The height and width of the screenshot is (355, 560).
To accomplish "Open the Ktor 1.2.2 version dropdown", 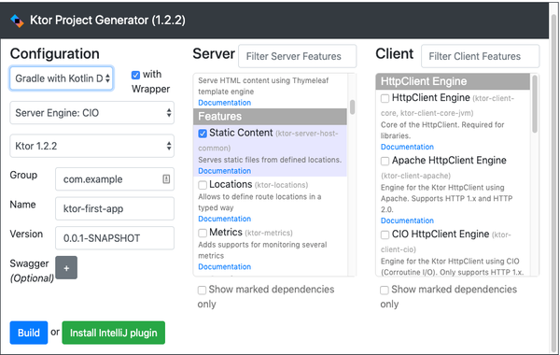I will pyautogui.click(x=91, y=146).
